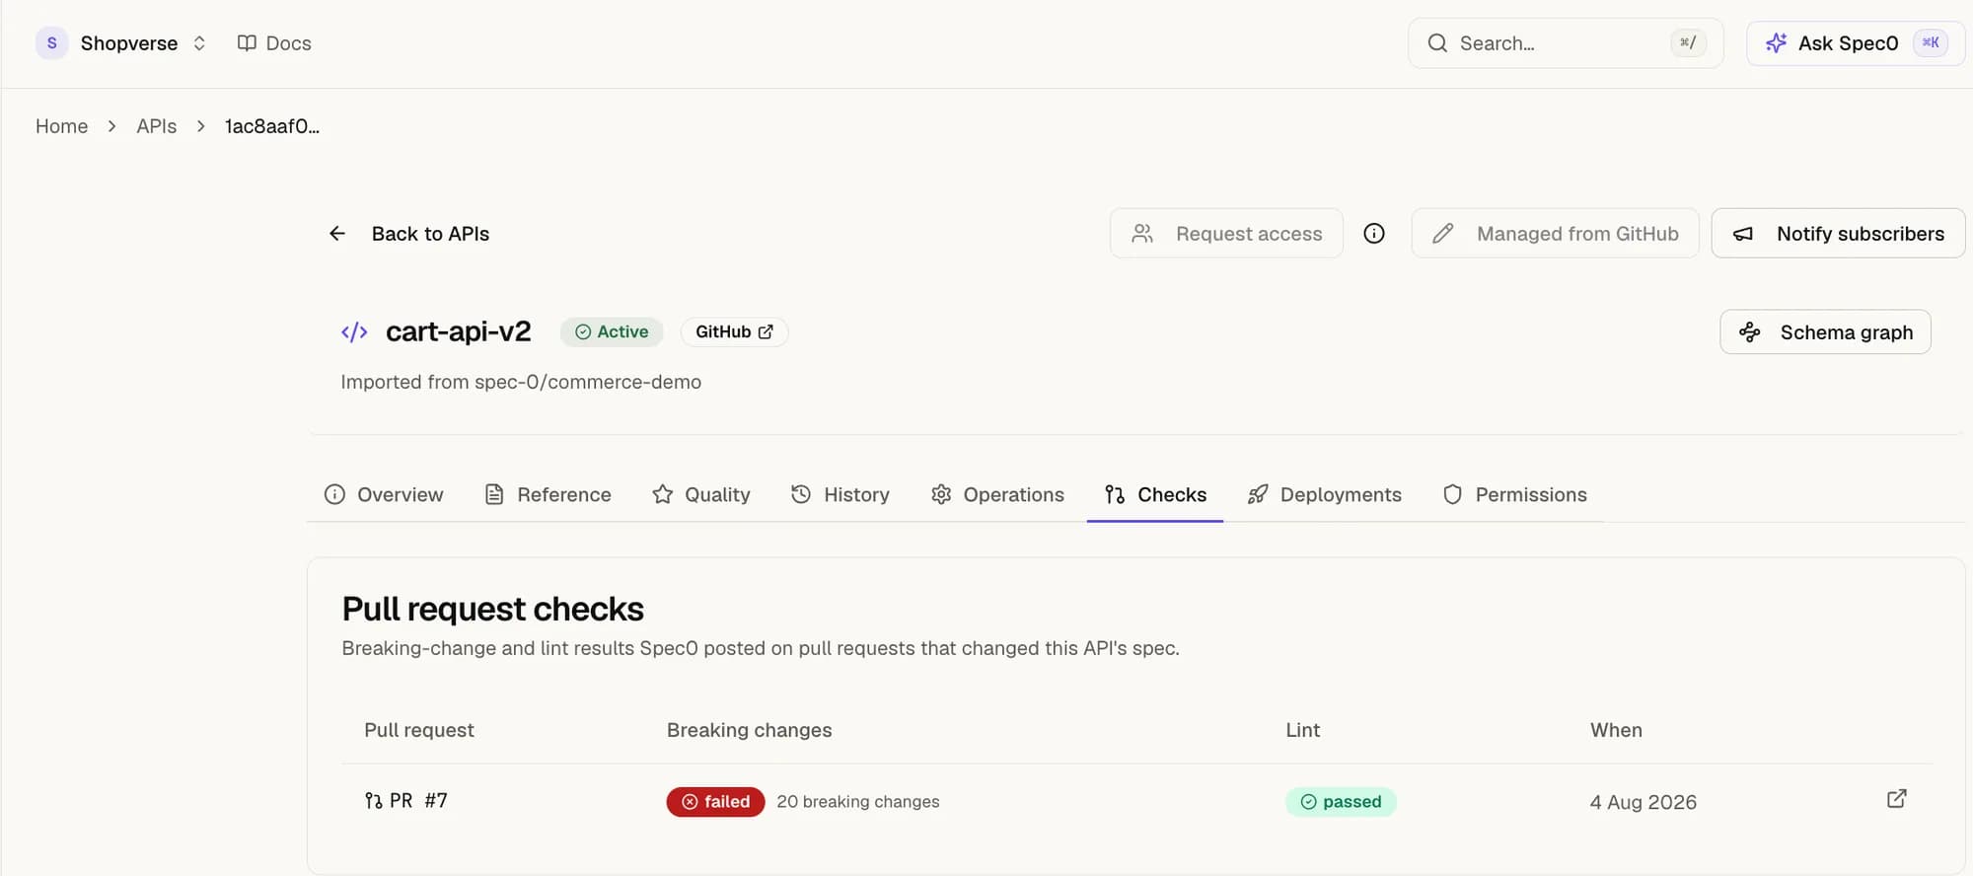Switch to the Quality tab
Viewport: 1973px width, 876px height.
701,494
